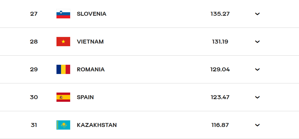299x139 pixels.
Task: Click Vietnam's 131.19 points value
Action: (x=220, y=41)
